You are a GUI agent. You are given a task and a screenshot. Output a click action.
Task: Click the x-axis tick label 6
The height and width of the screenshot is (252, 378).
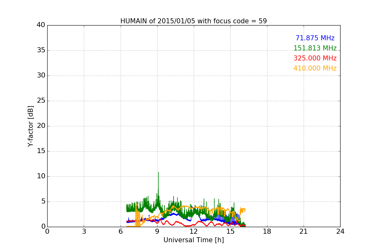120,231
